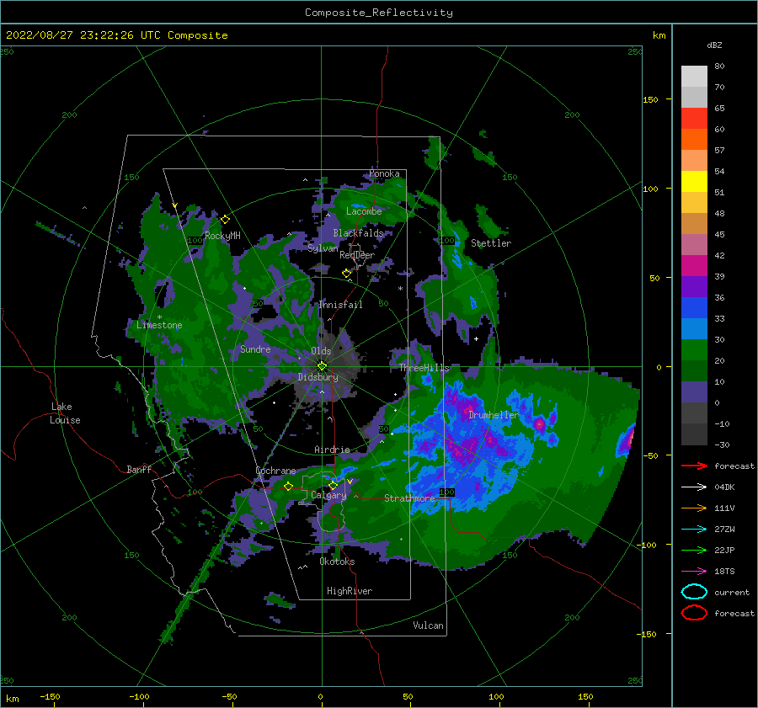This screenshot has height=708, width=758.
Task: Click the dark gray -10 dBZ swatch
Action: pyautogui.click(x=694, y=434)
